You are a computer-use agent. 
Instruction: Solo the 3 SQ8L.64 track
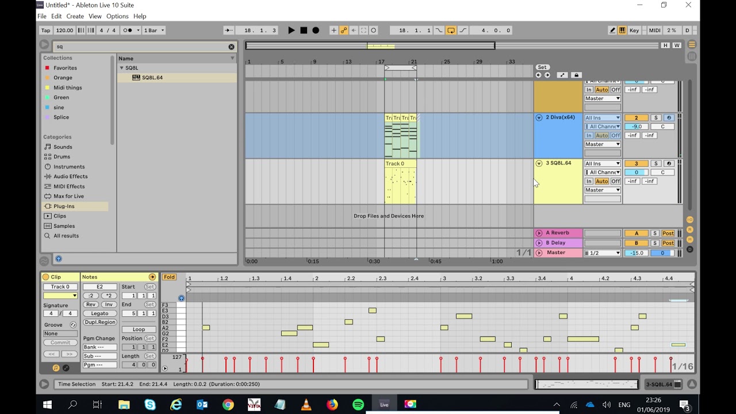(655, 163)
